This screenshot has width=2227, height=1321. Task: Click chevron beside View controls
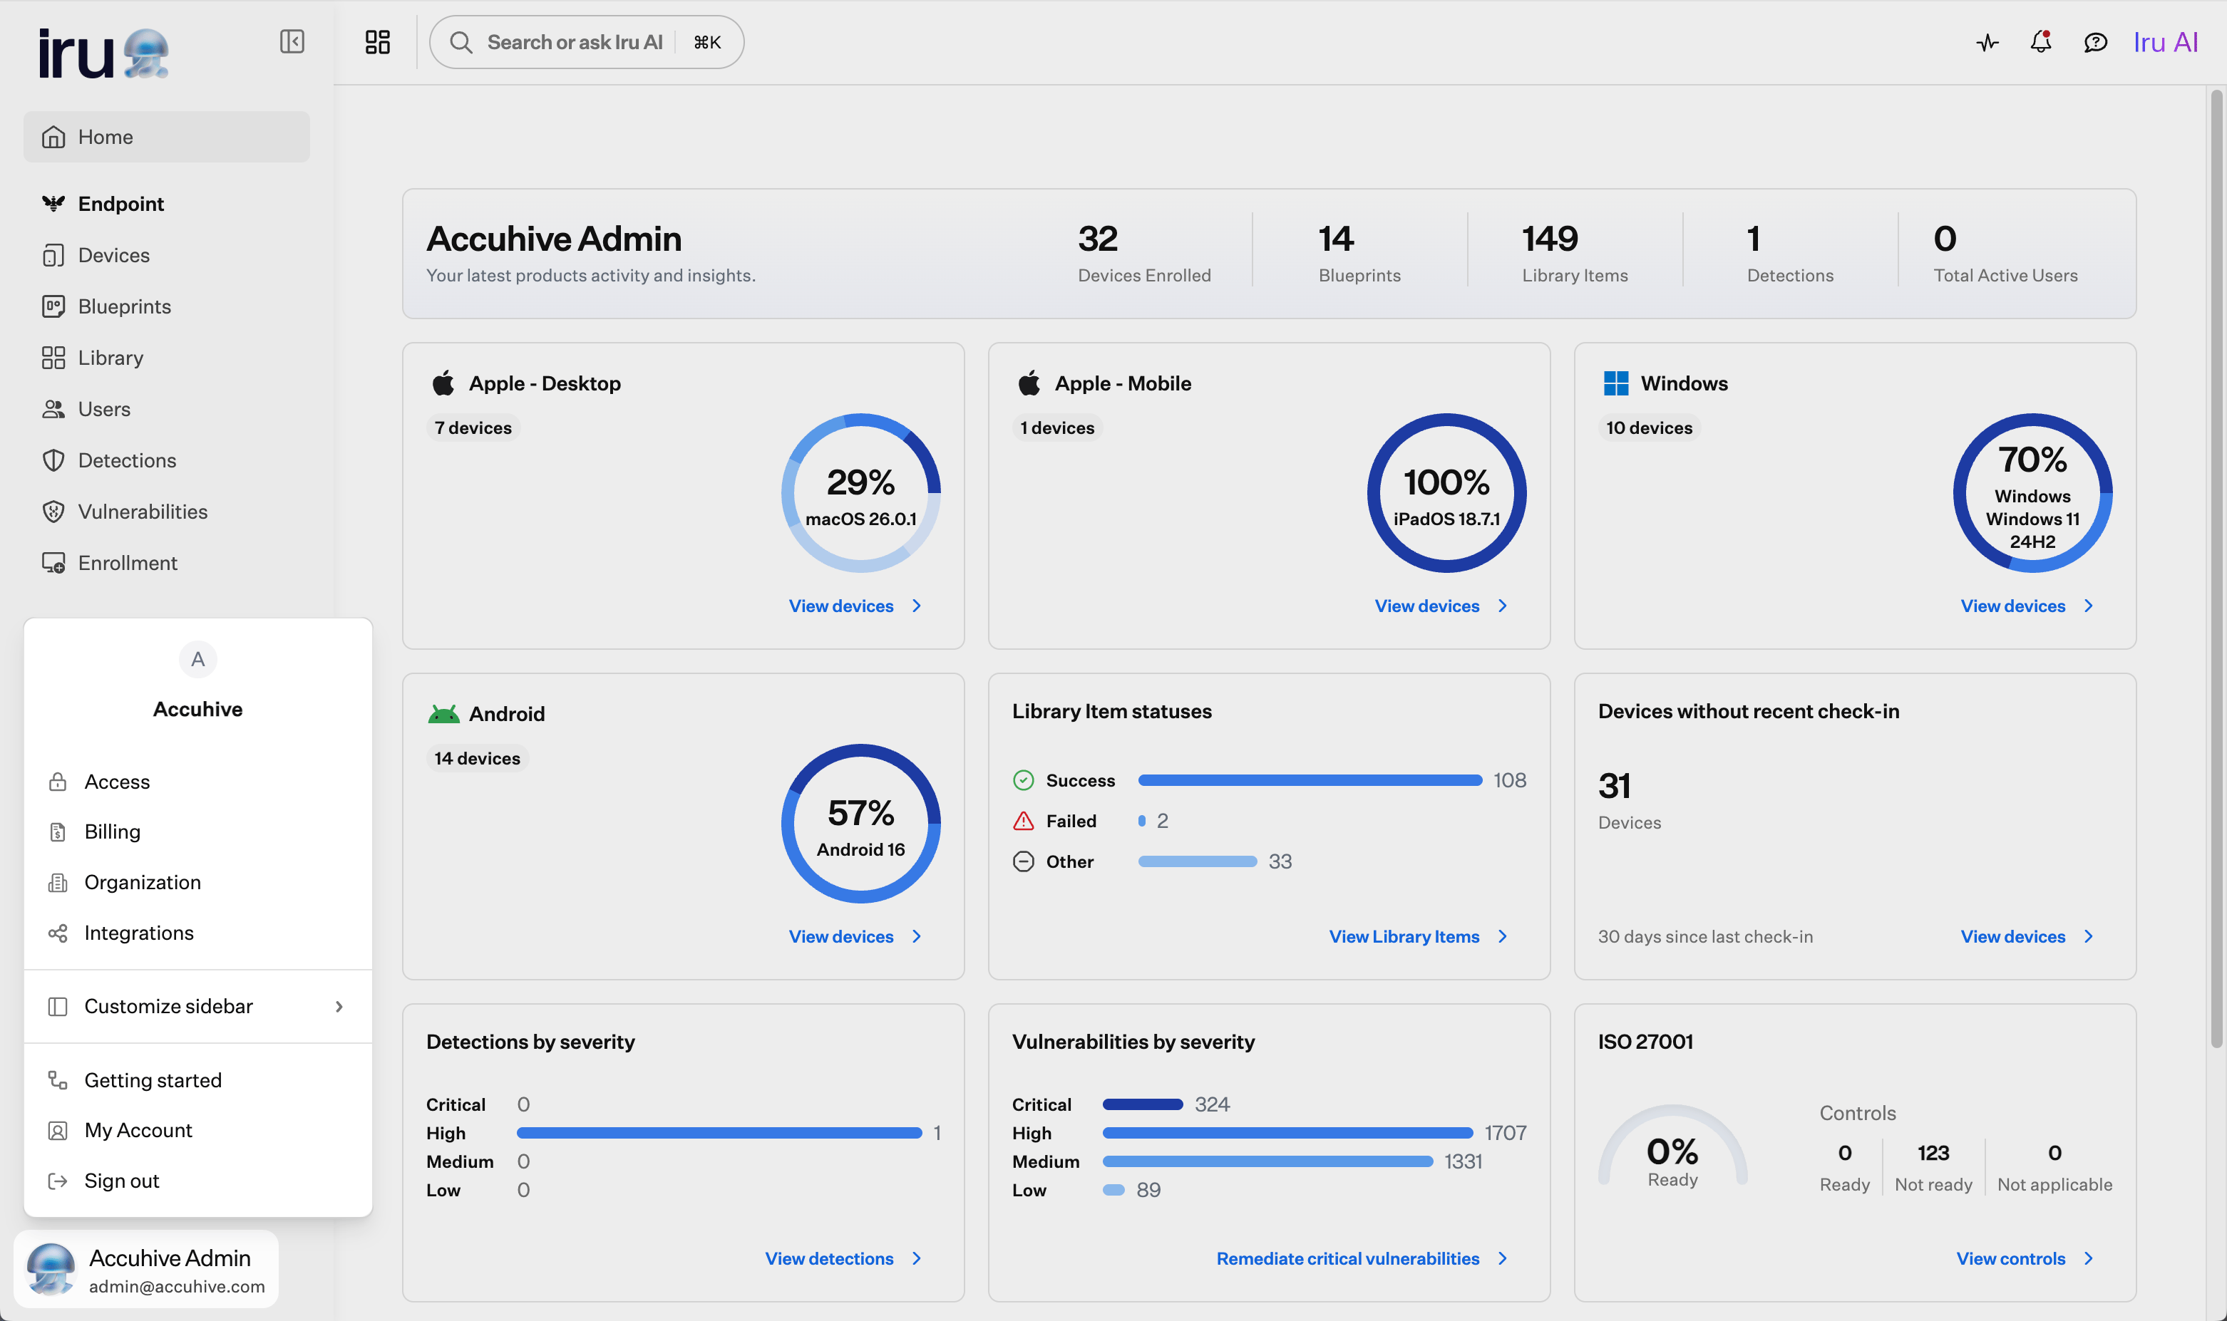point(2088,1259)
